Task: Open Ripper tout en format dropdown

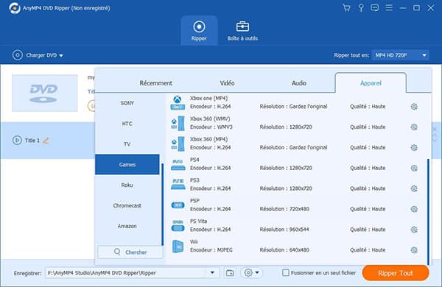Action: click(x=401, y=55)
